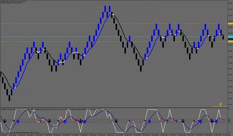Click the EURJPY symbol text in the chart header
233x136 pixels.
[4, 1]
